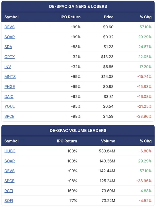Click the -21.25% change for YOUL

coord(144,107)
